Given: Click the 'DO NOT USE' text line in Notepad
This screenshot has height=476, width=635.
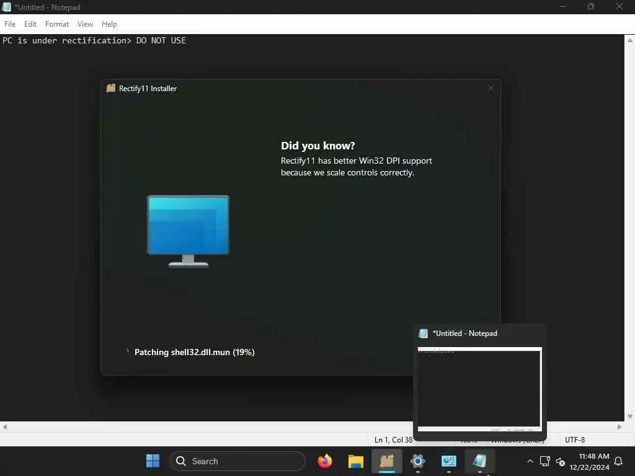Looking at the screenshot, I should (x=94, y=40).
